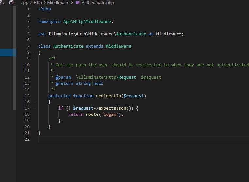The height and width of the screenshot is (182, 249).
Task: Collapse the class body fold arrow on line 8
Action: (x=35, y=53)
